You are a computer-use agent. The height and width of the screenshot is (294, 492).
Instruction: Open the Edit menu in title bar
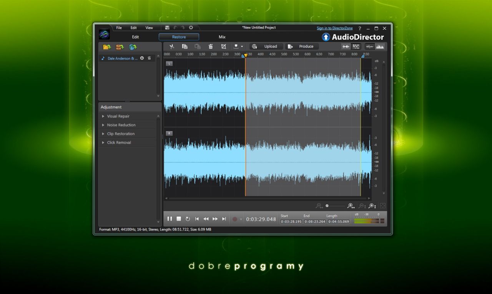click(x=133, y=28)
